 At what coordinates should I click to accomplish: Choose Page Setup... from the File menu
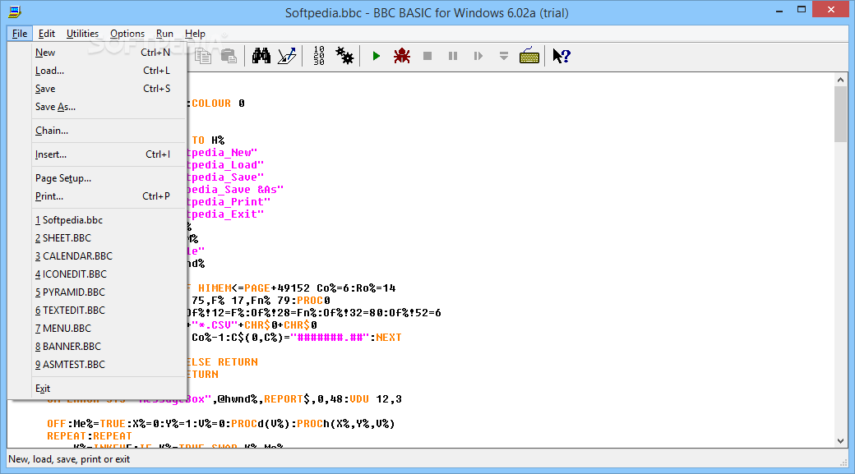coord(103,178)
